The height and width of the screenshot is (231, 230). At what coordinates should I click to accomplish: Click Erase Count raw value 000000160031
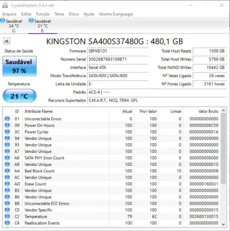[204, 184]
